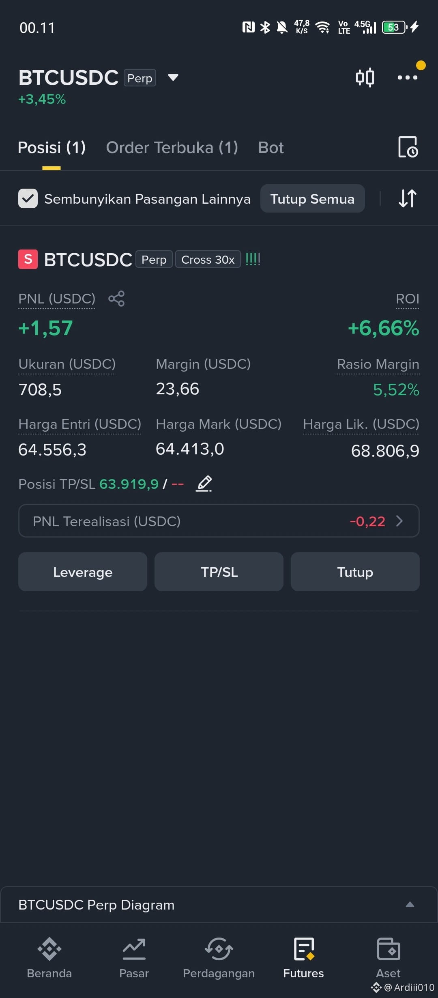Open the position history icon
Viewport: 438px width, 998px height.
tap(408, 147)
